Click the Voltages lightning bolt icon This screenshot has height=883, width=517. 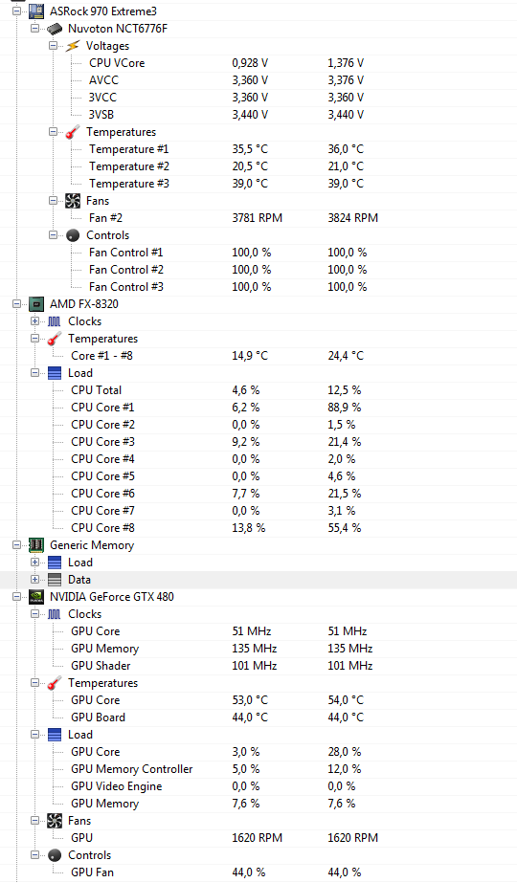72,46
